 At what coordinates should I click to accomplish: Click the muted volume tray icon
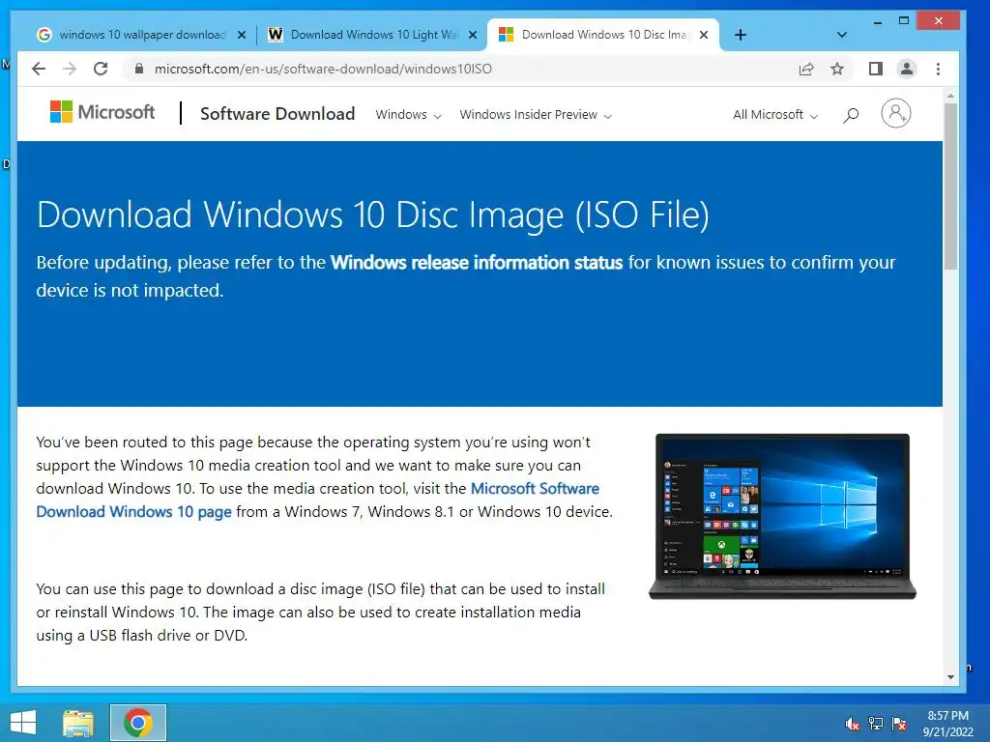coord(852,724)
